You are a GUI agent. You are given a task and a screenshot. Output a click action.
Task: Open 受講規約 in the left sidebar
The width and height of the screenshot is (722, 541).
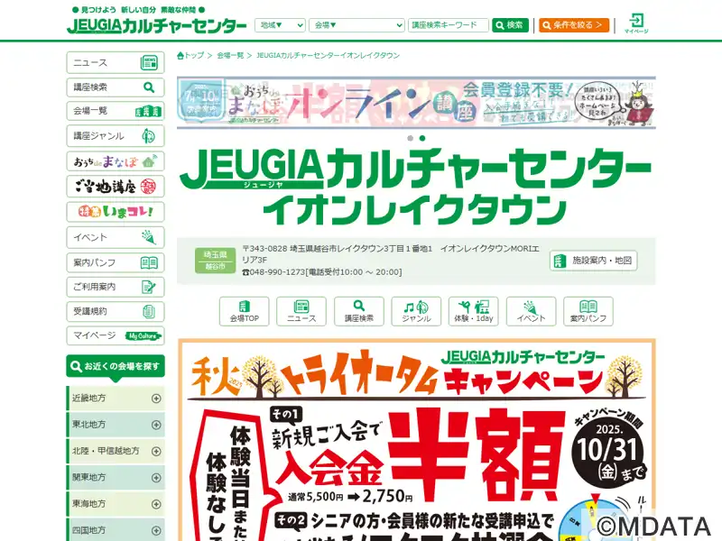116,311
